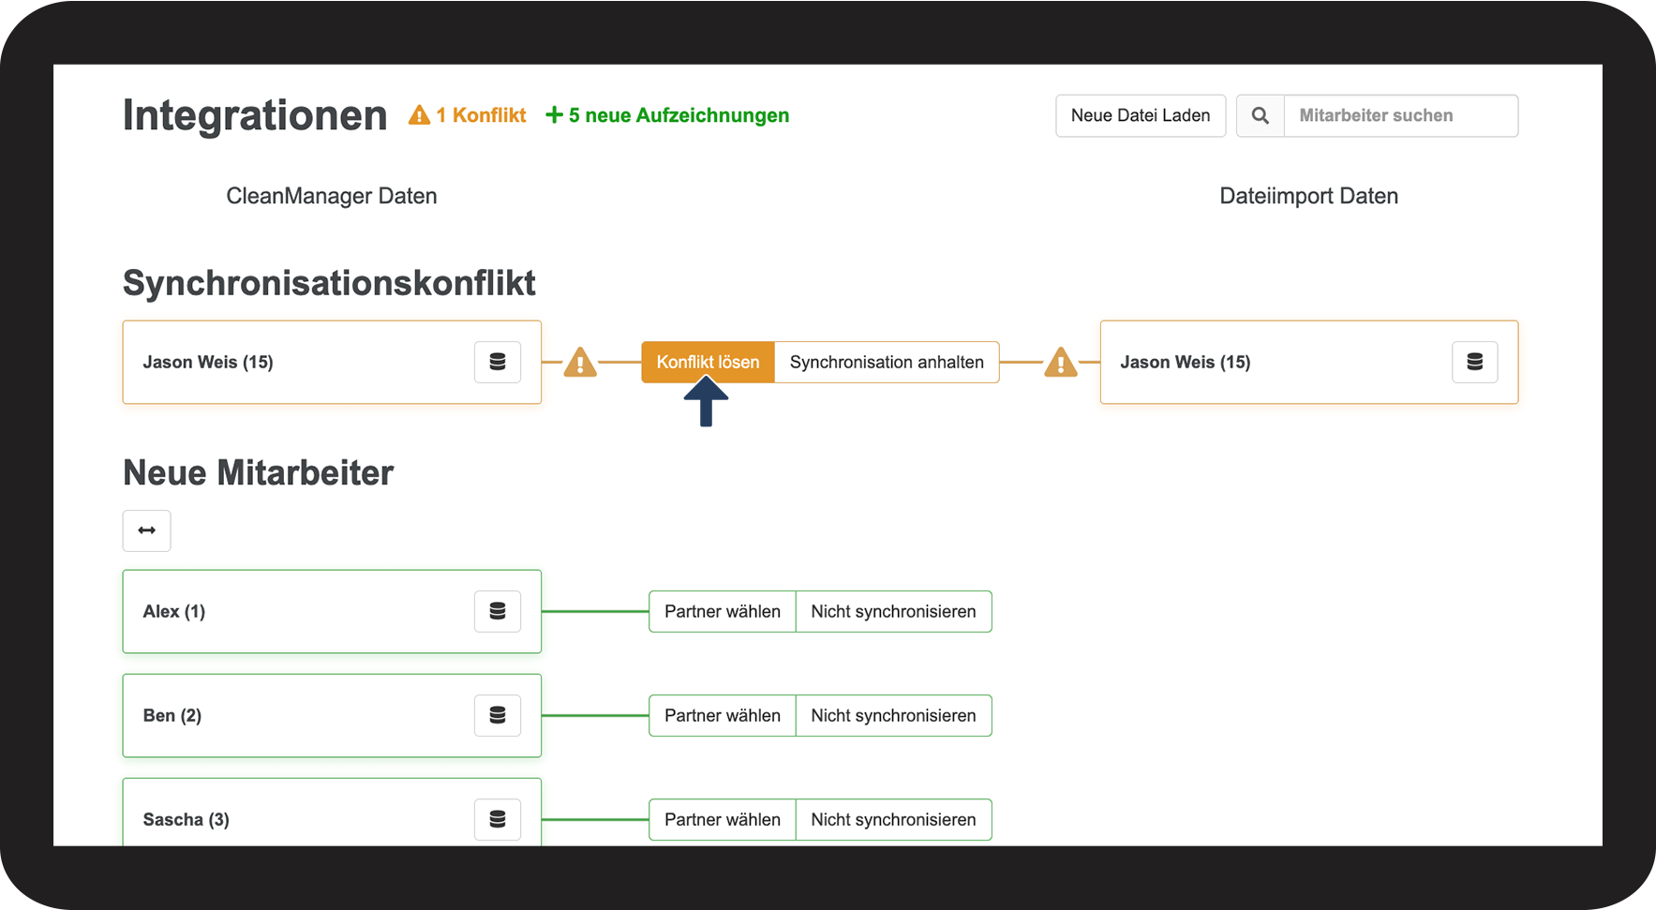Open database icon in Alex (1) card
This screenshot has width=1656, height=910.
(x=498, y=611)
